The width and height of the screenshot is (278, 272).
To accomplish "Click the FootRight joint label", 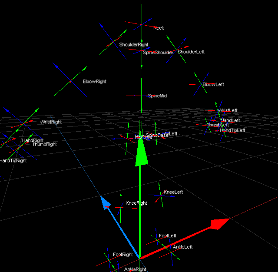I will coord(123,255).
